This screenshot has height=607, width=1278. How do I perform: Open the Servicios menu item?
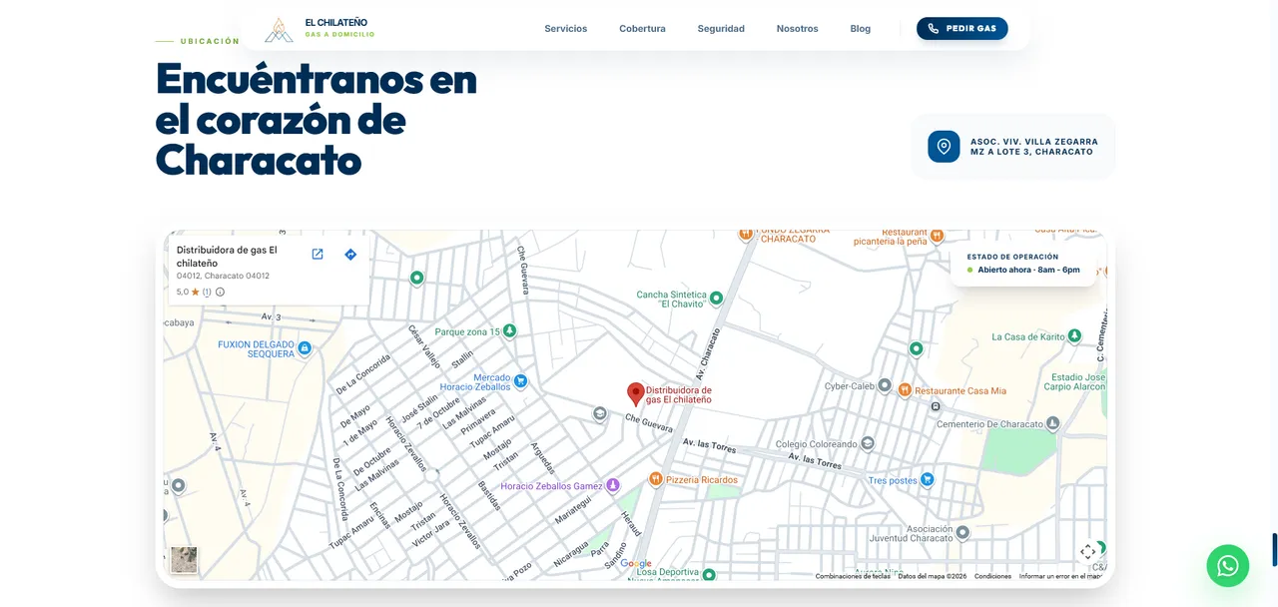(x=566, y=29)
